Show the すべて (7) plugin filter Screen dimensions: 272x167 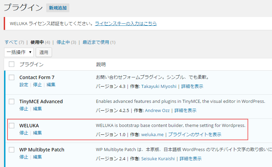click(x=14, y=42)
